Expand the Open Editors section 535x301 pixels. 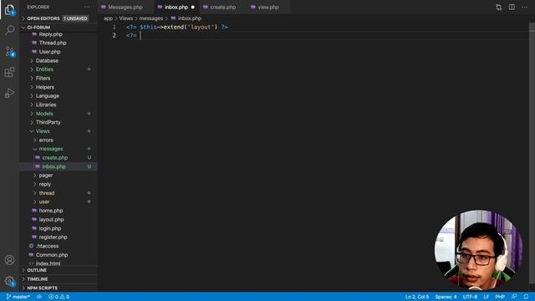59,18
